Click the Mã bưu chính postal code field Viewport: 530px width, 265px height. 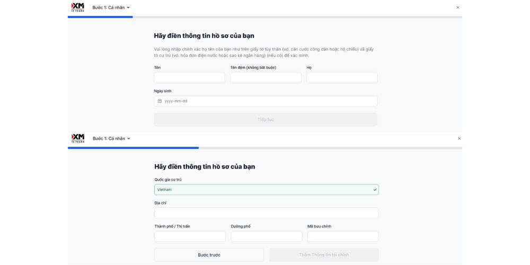[x=342, y=236]
